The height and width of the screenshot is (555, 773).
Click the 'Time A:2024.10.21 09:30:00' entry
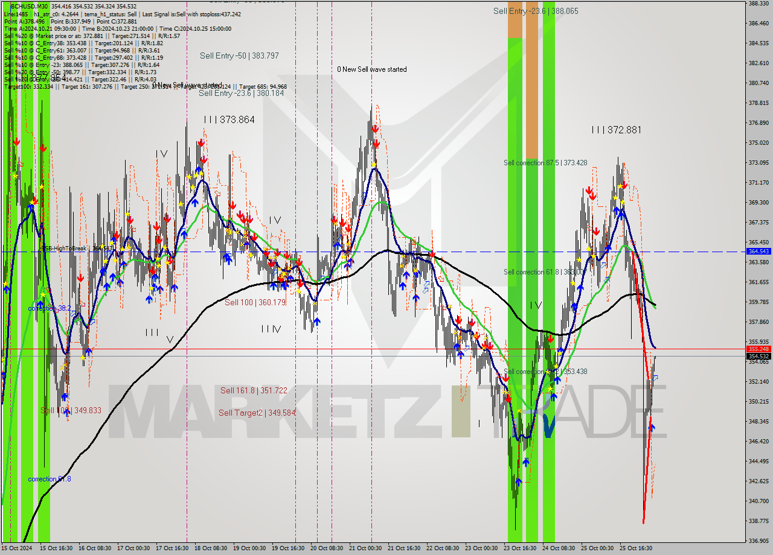pyautogui.click(x=40, y=28)
